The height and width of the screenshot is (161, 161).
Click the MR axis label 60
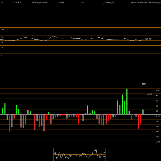coord(157,101)
